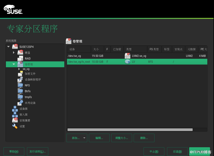Sort table by 设备 column header
This screenshot has width=214, height=156.
pos(79,49)
